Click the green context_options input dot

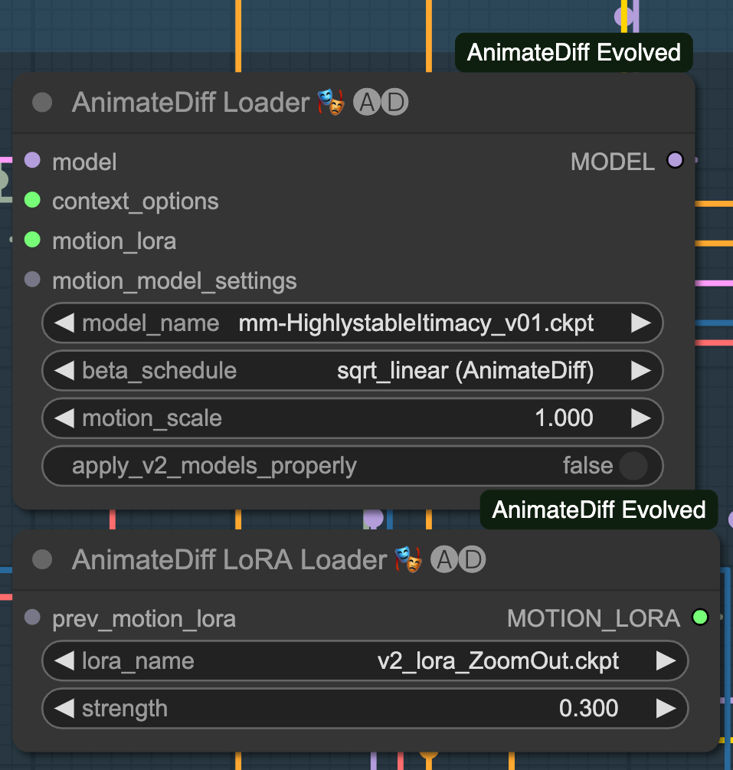tap(32, 200)
